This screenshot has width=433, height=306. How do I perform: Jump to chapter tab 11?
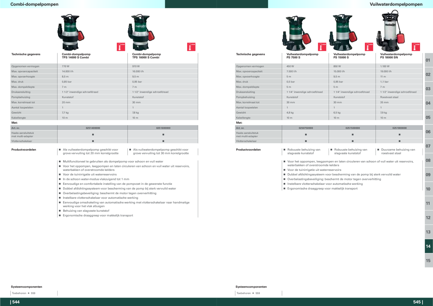428,203
